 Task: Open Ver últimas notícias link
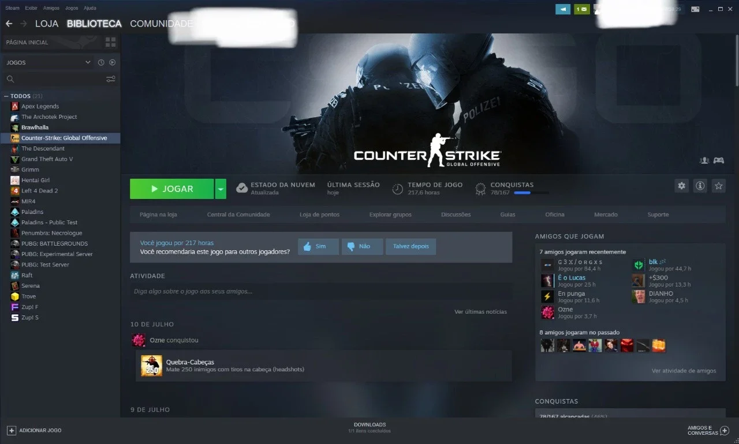(480, 312)
